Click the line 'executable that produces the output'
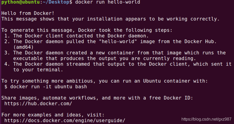234x124 pixels. [105, 58]
